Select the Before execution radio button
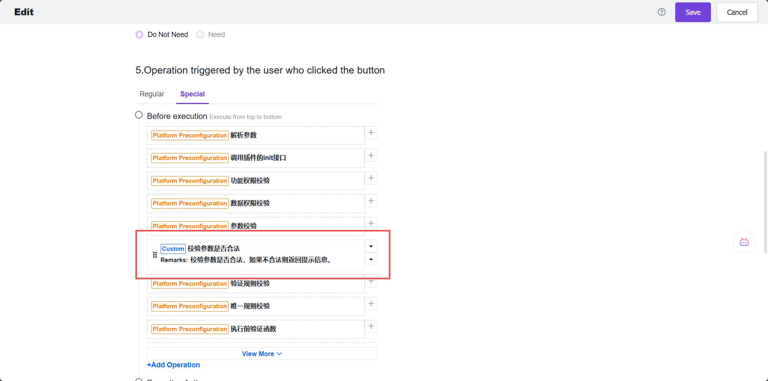Image resolution: width=768 pixels, height=381 pixels. 139,115
